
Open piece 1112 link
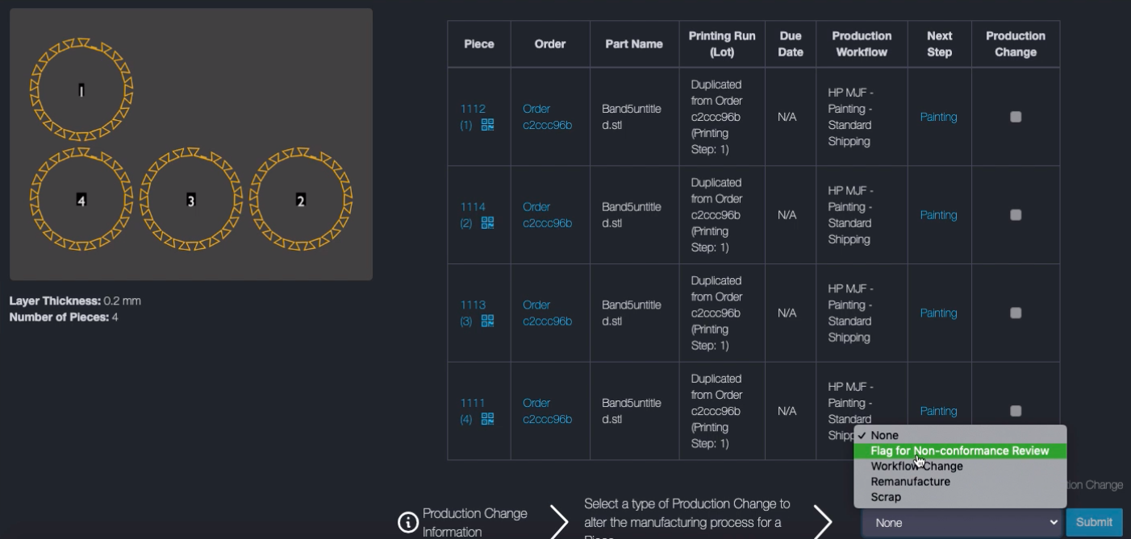[x=473, y=109]
